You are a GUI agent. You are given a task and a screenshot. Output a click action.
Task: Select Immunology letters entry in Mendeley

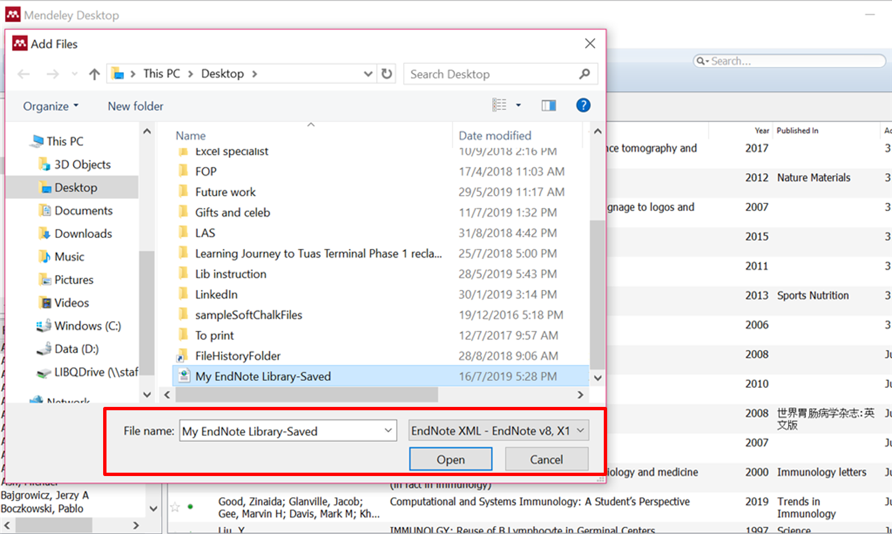(x=822, y=472)
